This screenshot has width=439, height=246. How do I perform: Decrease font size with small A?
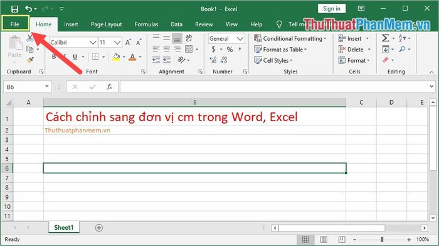(x=139, y=42)
